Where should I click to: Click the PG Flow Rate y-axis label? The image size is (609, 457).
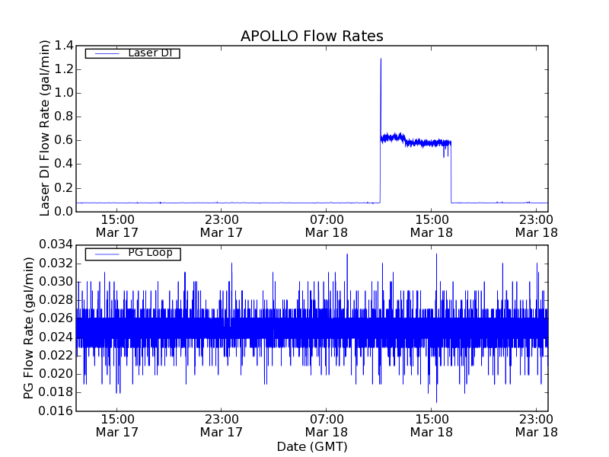(x=29, y=328)
